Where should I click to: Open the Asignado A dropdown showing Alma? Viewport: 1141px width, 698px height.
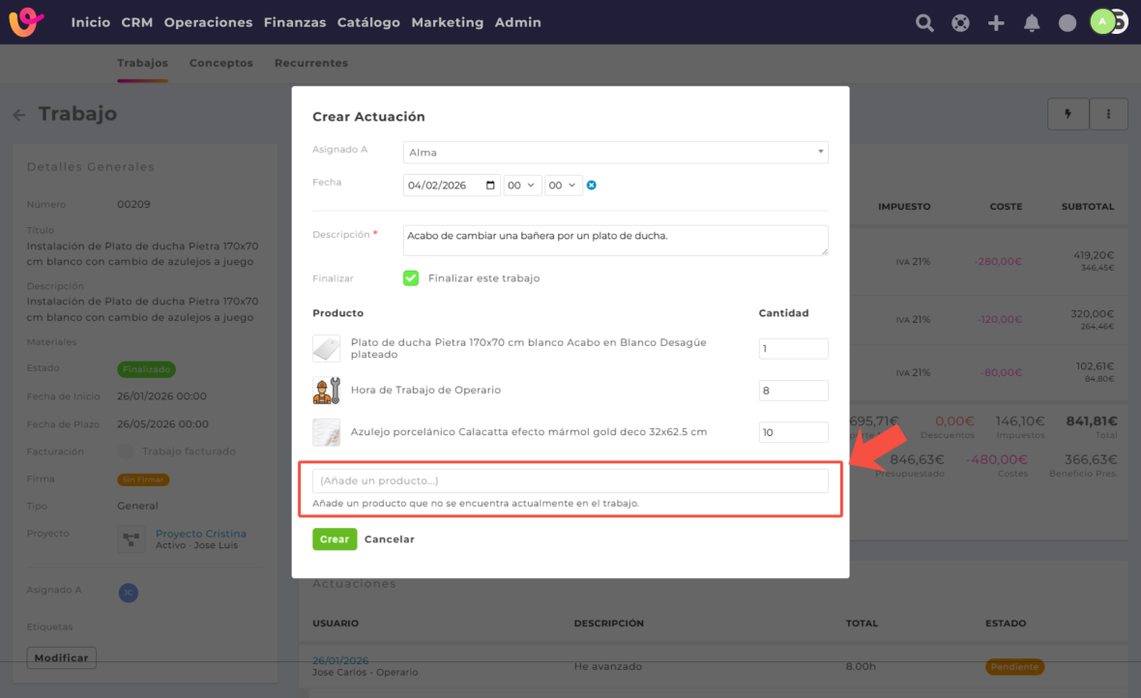615,153
